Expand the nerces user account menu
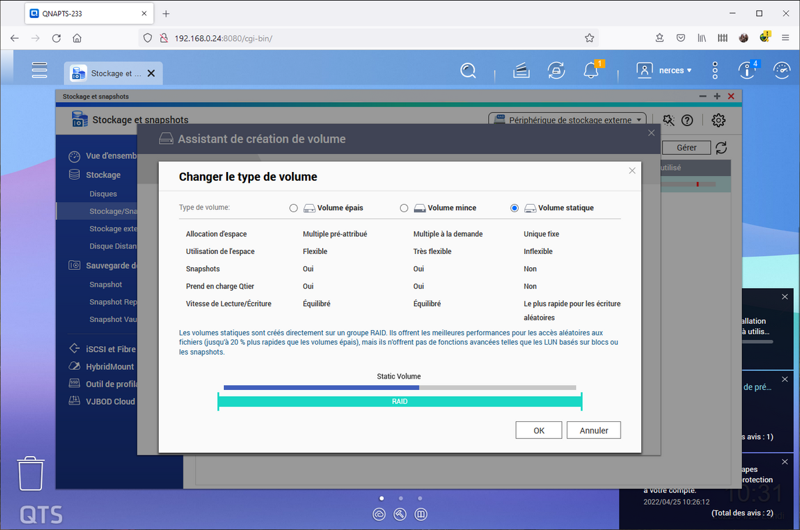The height and width of the screenshot is (530, 800). click(664, 70)
